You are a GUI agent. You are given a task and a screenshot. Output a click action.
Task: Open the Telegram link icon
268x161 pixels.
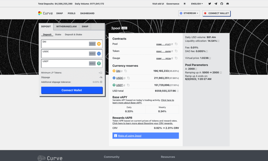216,4
